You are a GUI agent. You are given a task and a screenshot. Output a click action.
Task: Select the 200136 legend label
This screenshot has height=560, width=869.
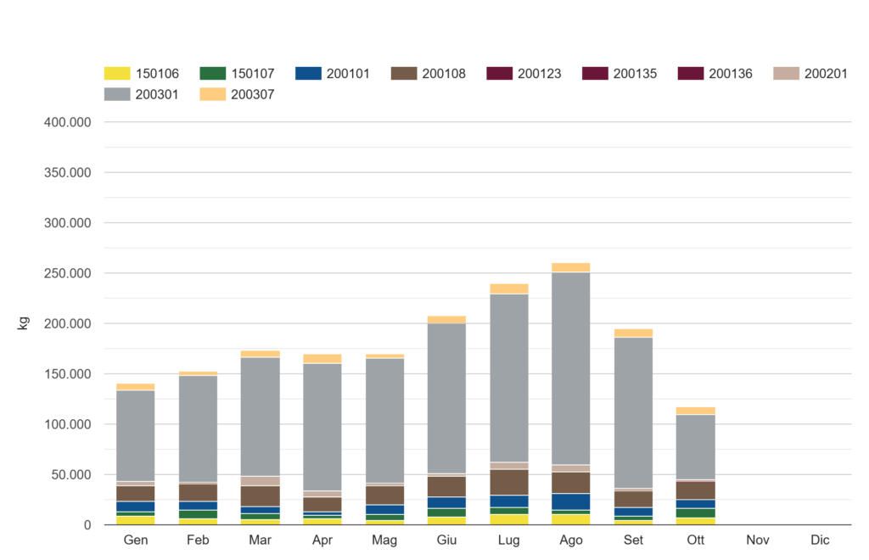[731, 74]
